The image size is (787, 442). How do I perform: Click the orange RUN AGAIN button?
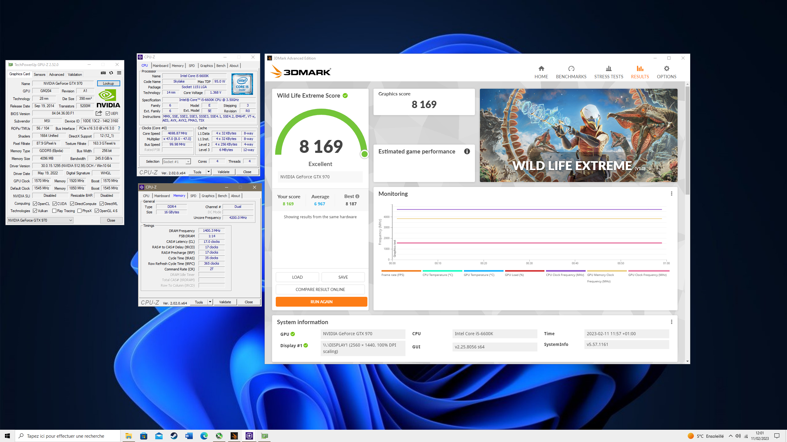[x=322, y=302]
